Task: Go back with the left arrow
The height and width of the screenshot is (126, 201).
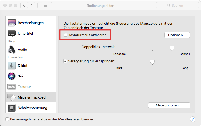Action: (x=24, y=5)
